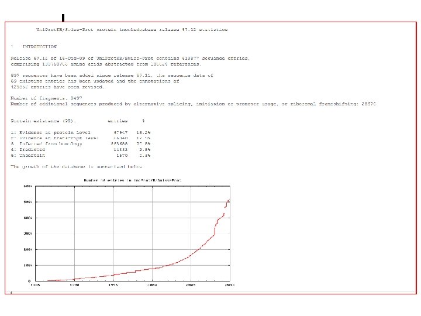This screenshot has height=316, width=421.
Task: Click the 300k label on the chart's vertical axis
Action: click(28, 233)
